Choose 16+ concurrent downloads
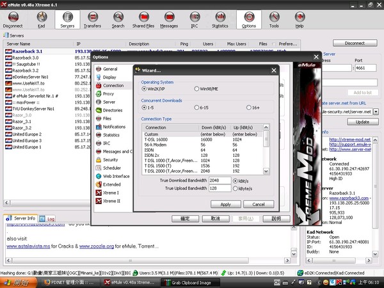384x288 pixels. click(249, 108)
